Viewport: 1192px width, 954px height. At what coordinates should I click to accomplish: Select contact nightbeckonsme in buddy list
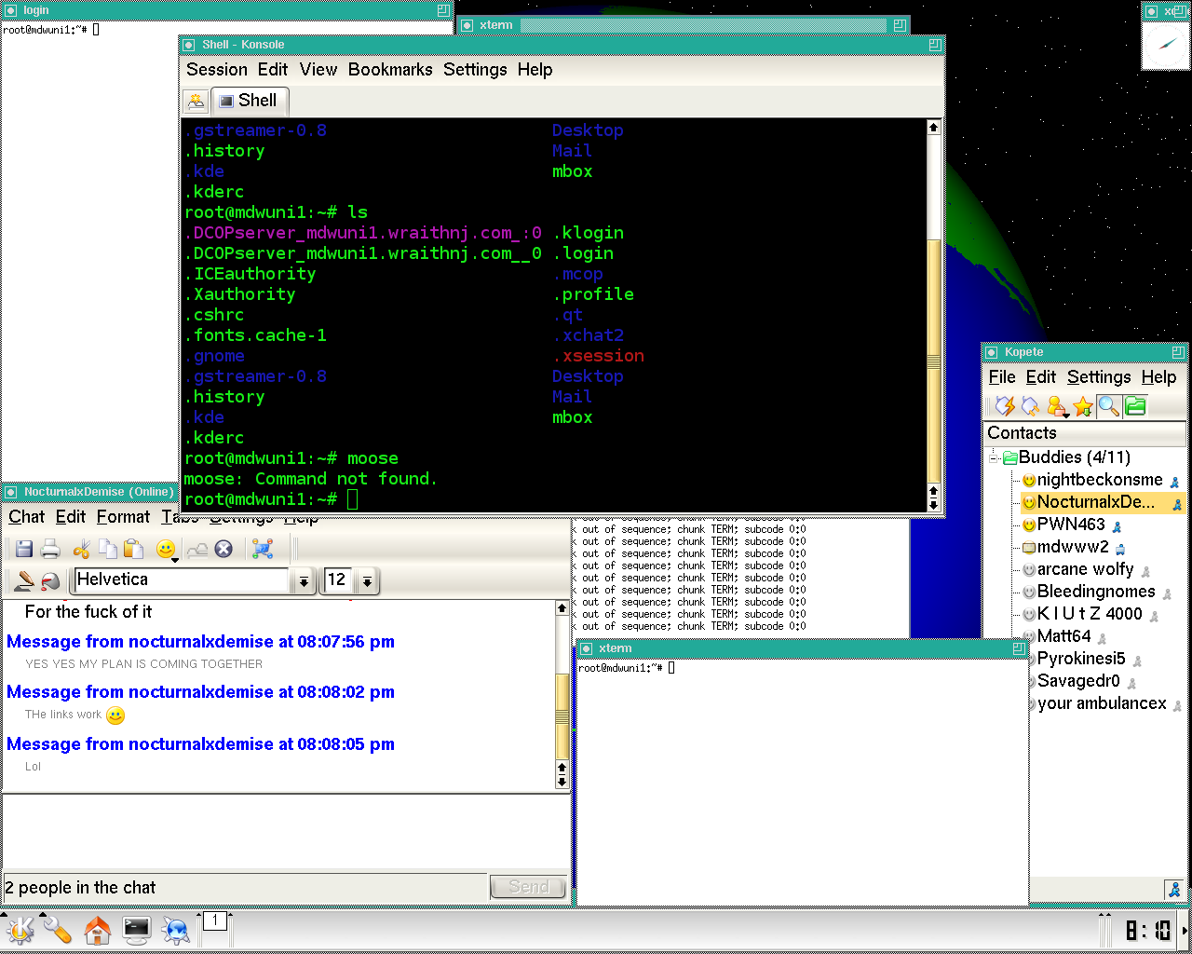pos(1099,480)
